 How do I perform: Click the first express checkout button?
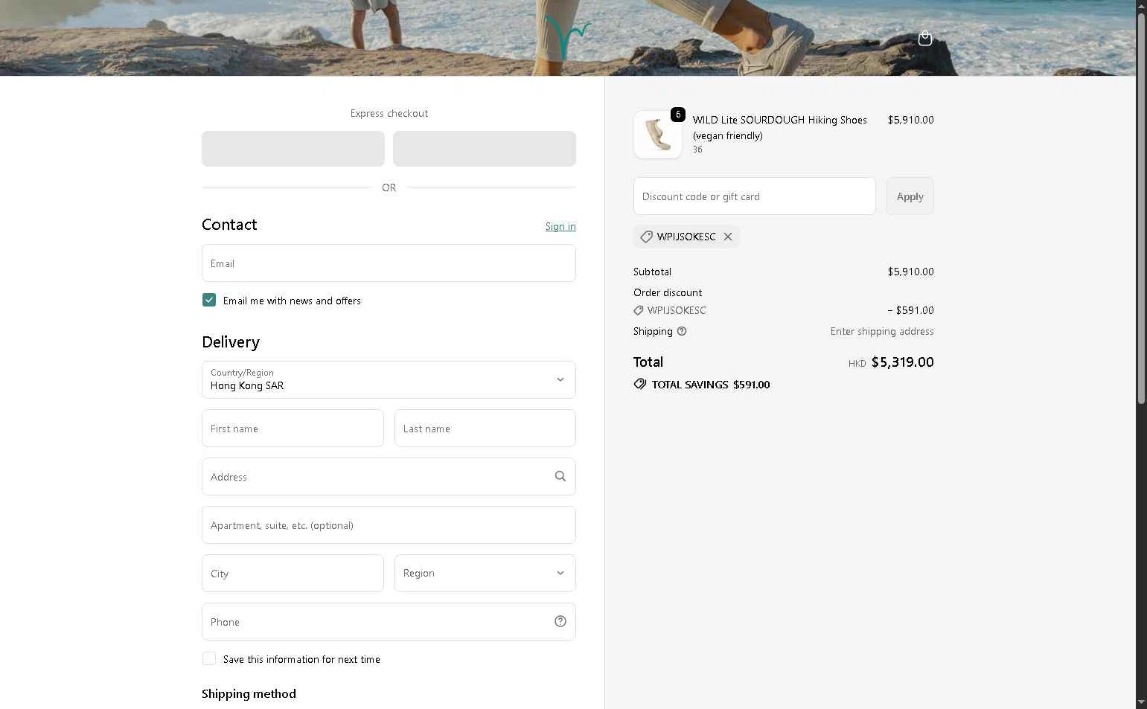pyautogui.click(x=293, y=149)
